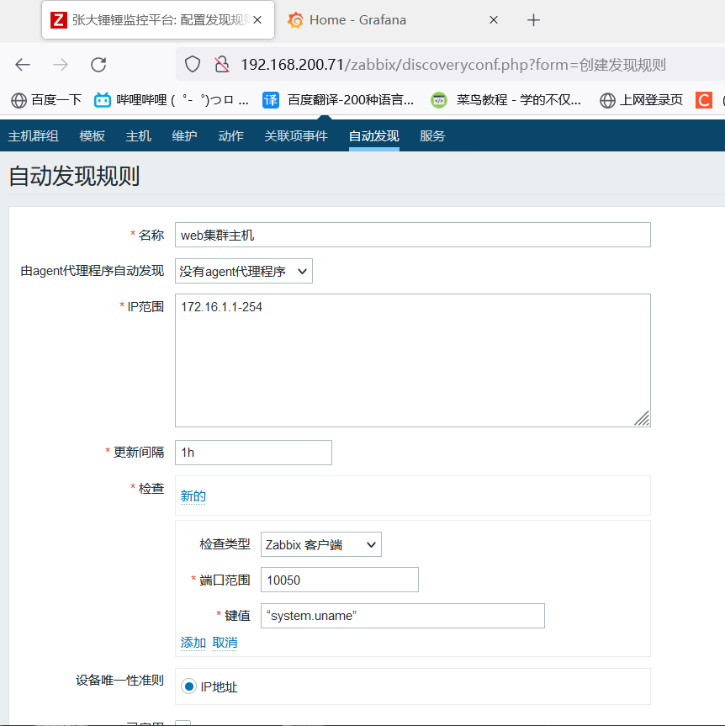Click the IP范围 text area
The height and width of the screenshot is (726, 725).
click(x=412, y=360)
